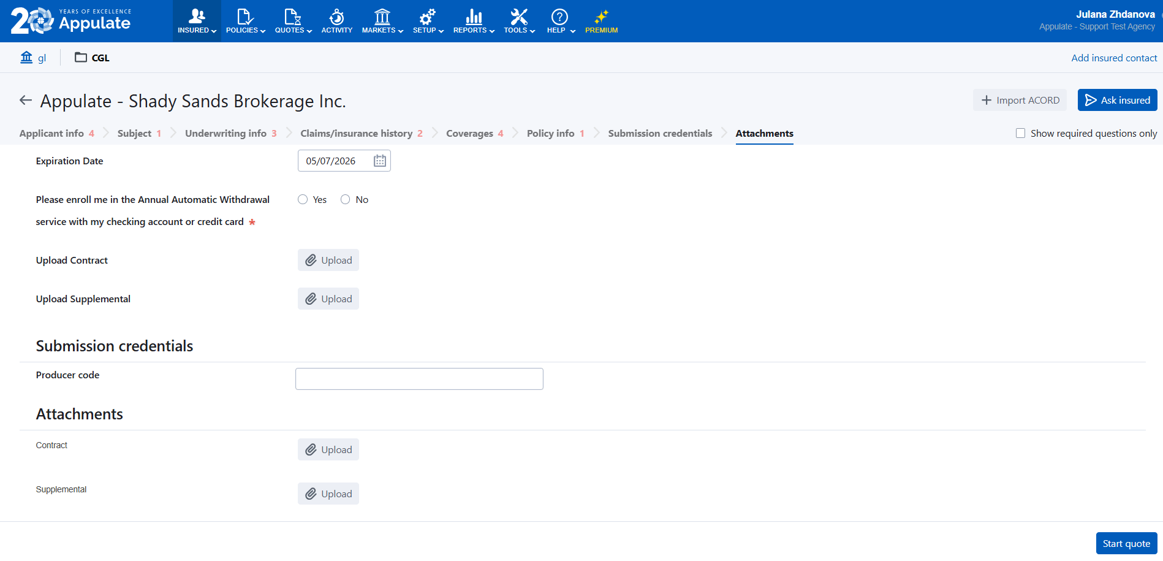Open the Expiration Date calendar picker
This screenshot has width=1163, height=561.
pos(380,161)
